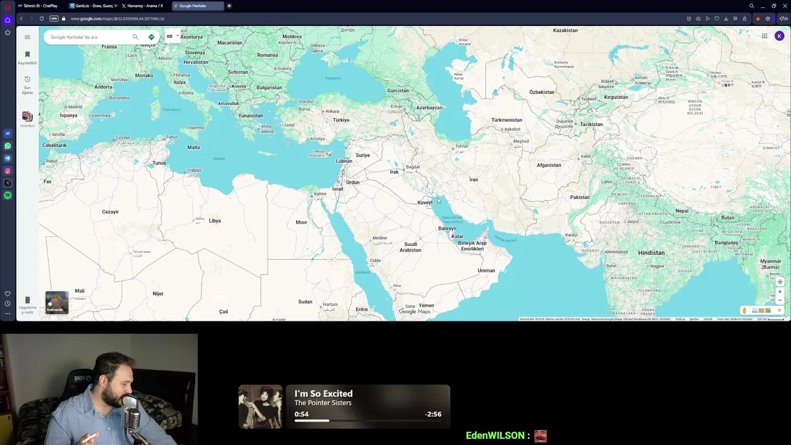Image resolution: width=791 pixels, height=445 pixels.
Task: Click the Türkiye country label on map
Action: [x=341, y=120]
